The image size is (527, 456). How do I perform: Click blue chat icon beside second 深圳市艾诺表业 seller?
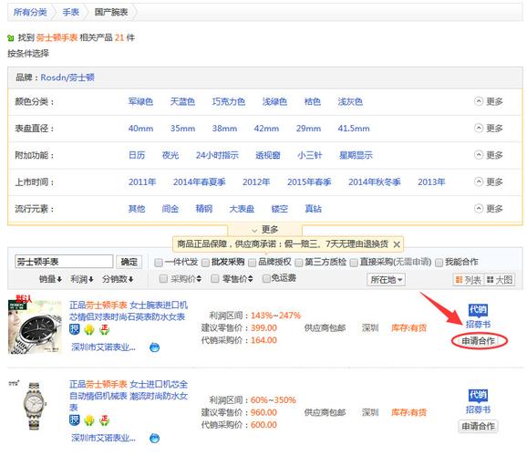pos(155,438)
